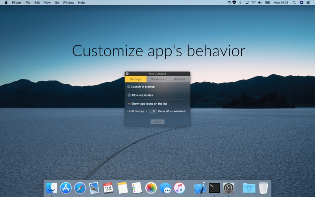
Task: Click the Spotlight search magnifier icon
Action: click(294, 2)
